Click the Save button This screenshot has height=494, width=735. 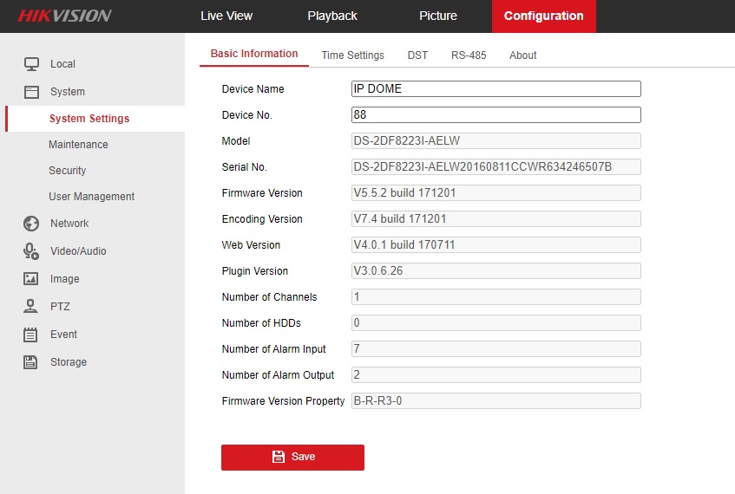pos(292,457)
